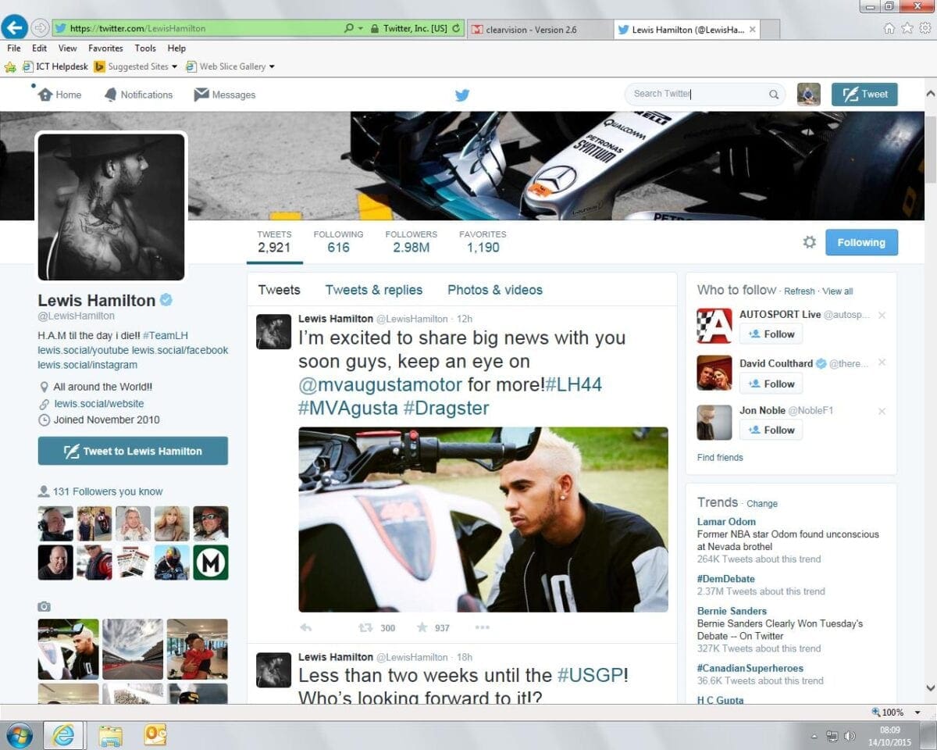937x750 pixels.
Task: Select the Photos & videos tab
Action: click(495, 290)
